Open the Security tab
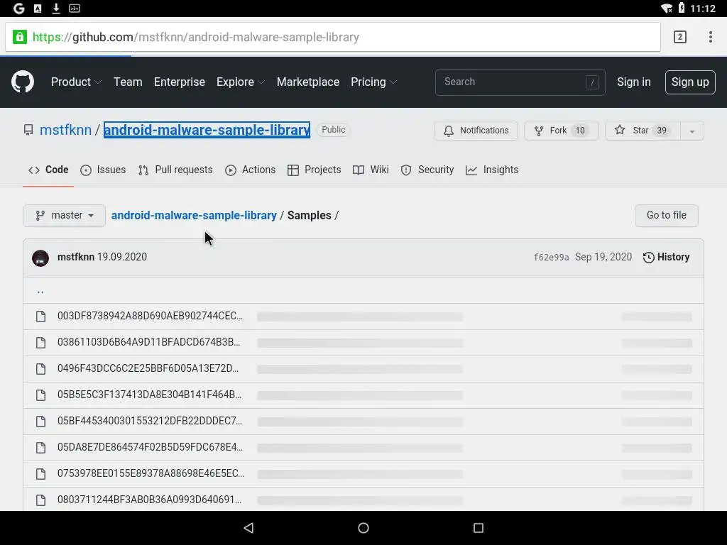Viewport: 727px width, 545px height. click(427, 170)
